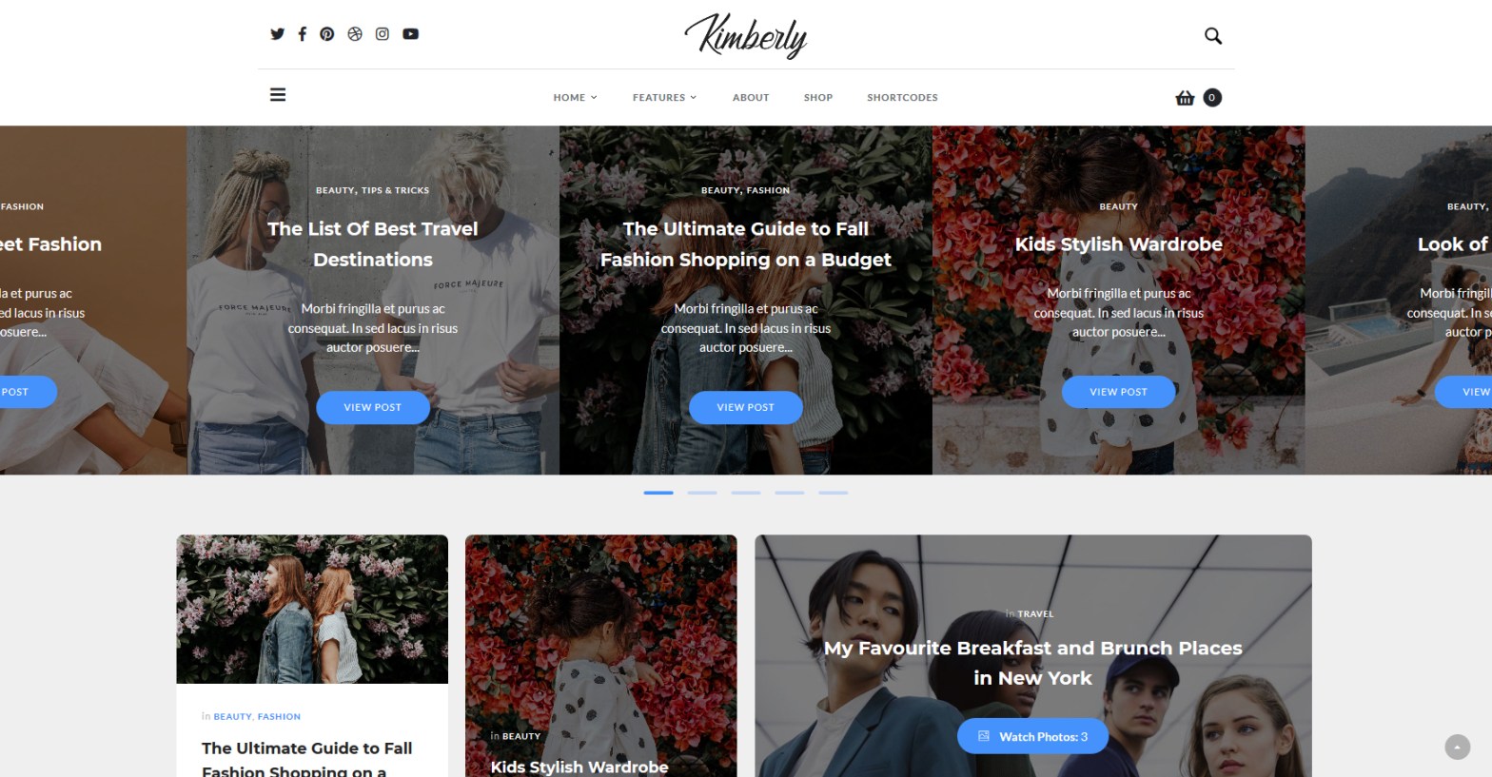Expand the Home dropdown menu
The height and width of the screenshot is (777, 1492).
pos(575,97)
